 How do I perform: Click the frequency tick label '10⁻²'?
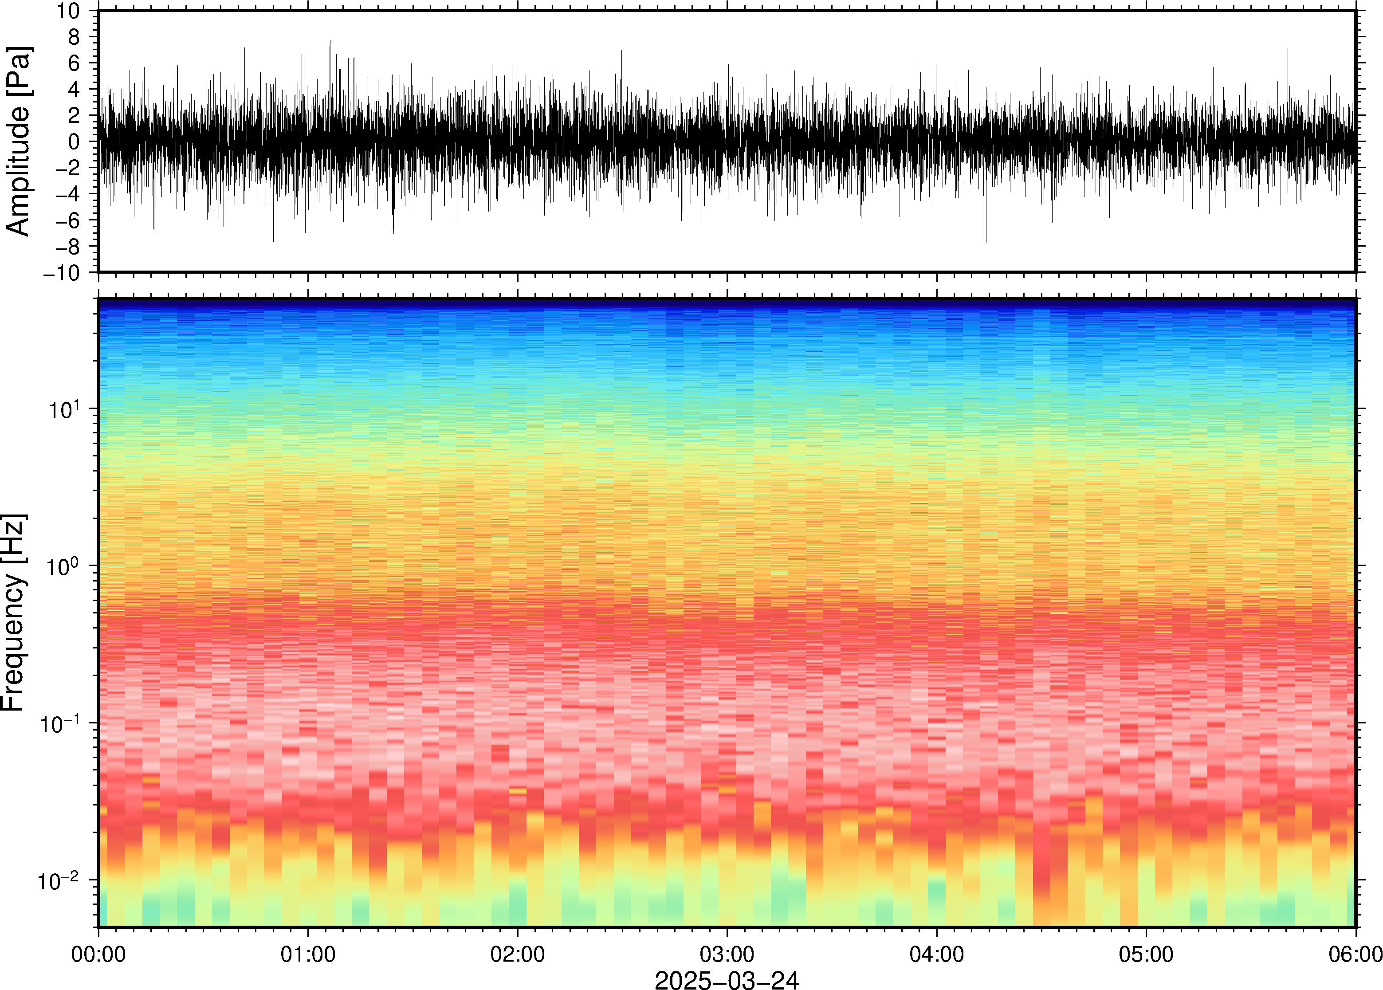tap(59, 880)
